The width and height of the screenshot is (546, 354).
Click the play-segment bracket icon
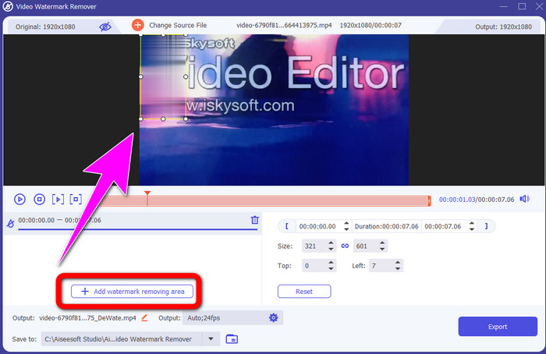pyautogui.click(x=58, y=199)
